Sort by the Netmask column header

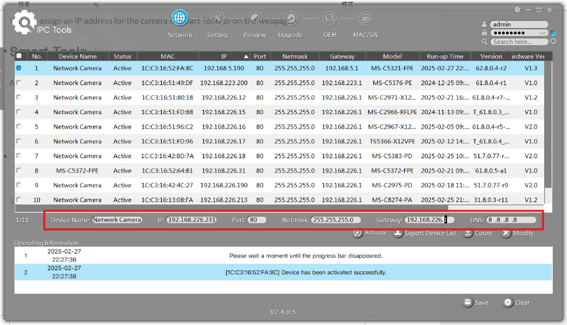point(295,56)
